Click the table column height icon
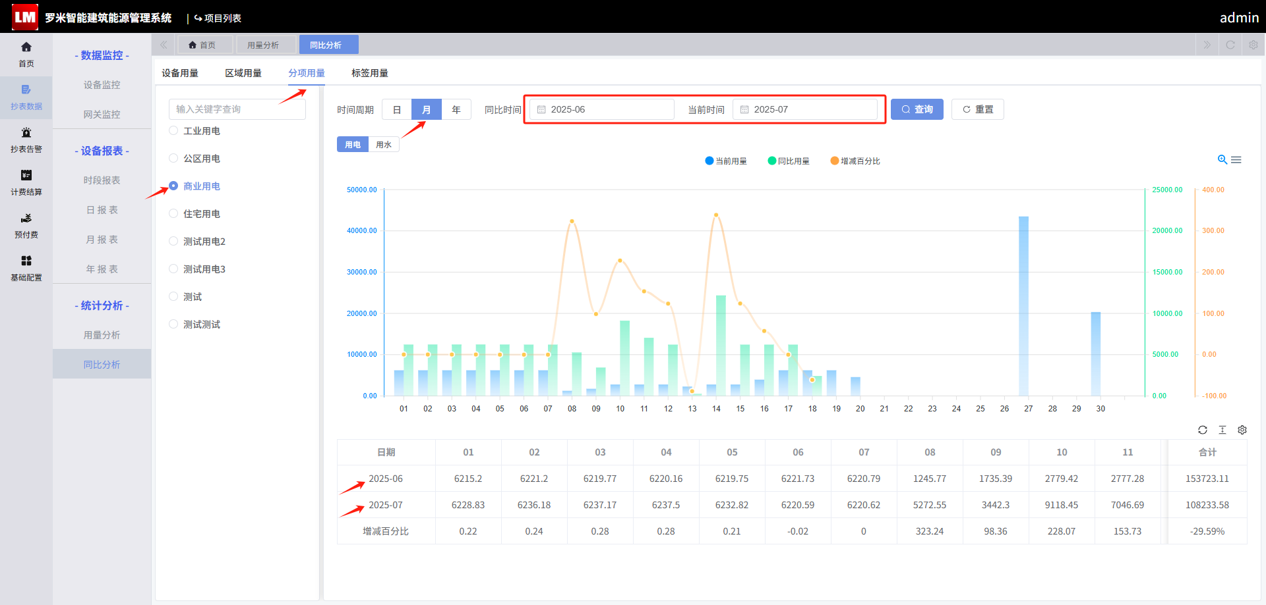This screenshot has height=605, width=1266. click(x=1222, y=430)
